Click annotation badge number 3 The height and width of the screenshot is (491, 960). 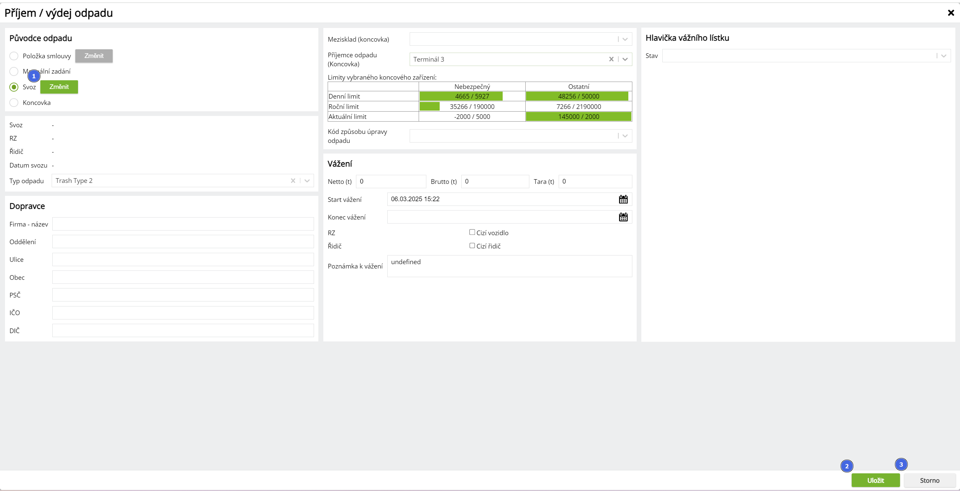point(901,465)
